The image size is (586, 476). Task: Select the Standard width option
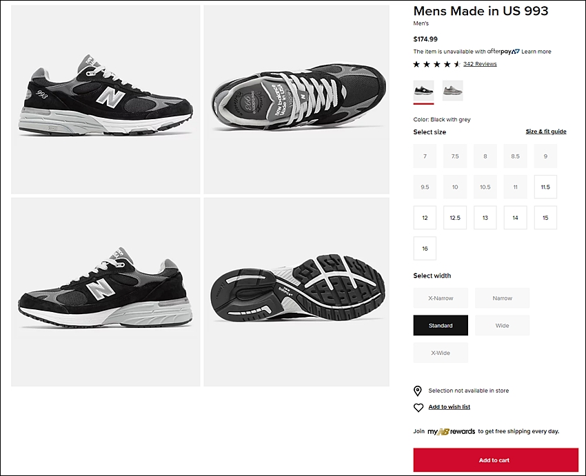[441, 325]
